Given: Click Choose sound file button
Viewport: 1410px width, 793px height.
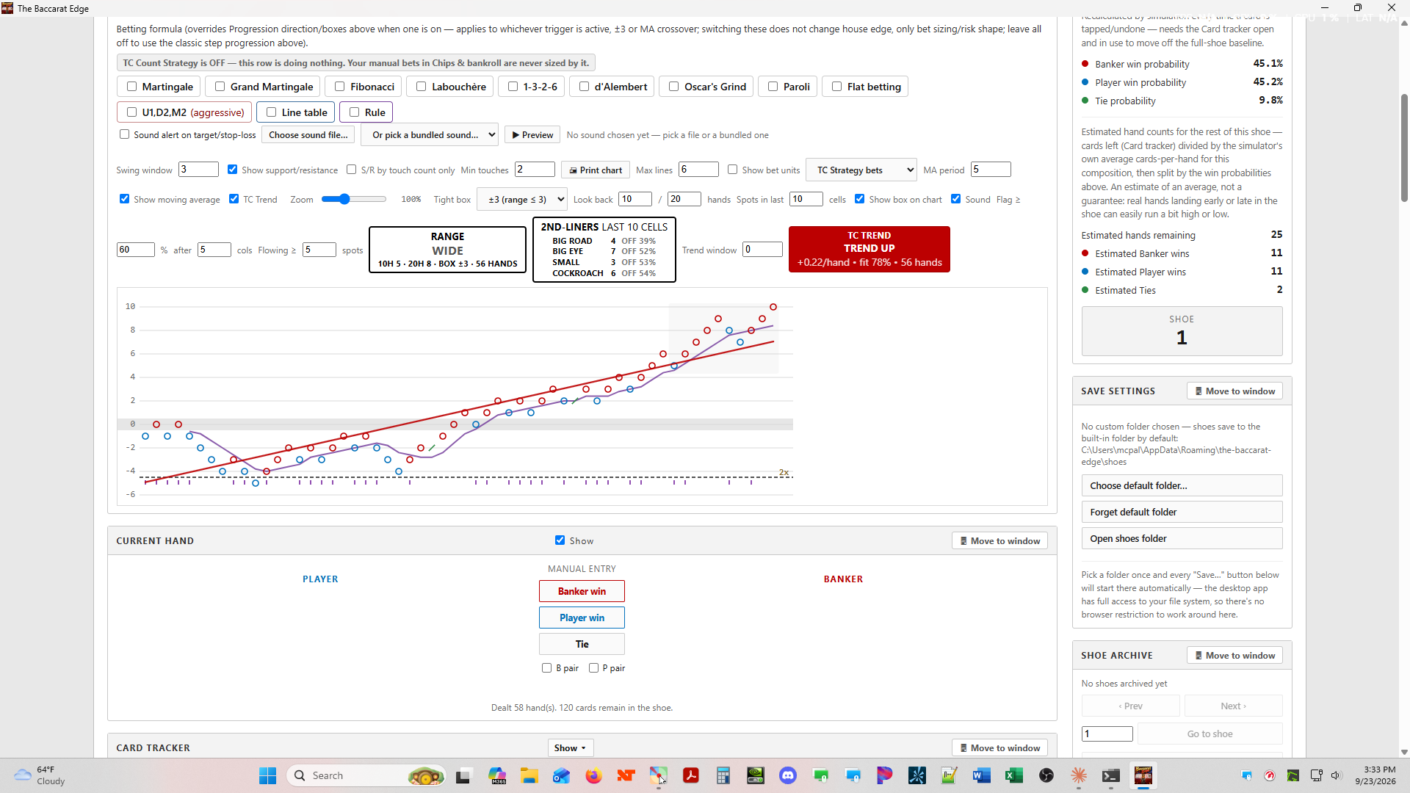Looking at the screenshot, I should (308, 134).
